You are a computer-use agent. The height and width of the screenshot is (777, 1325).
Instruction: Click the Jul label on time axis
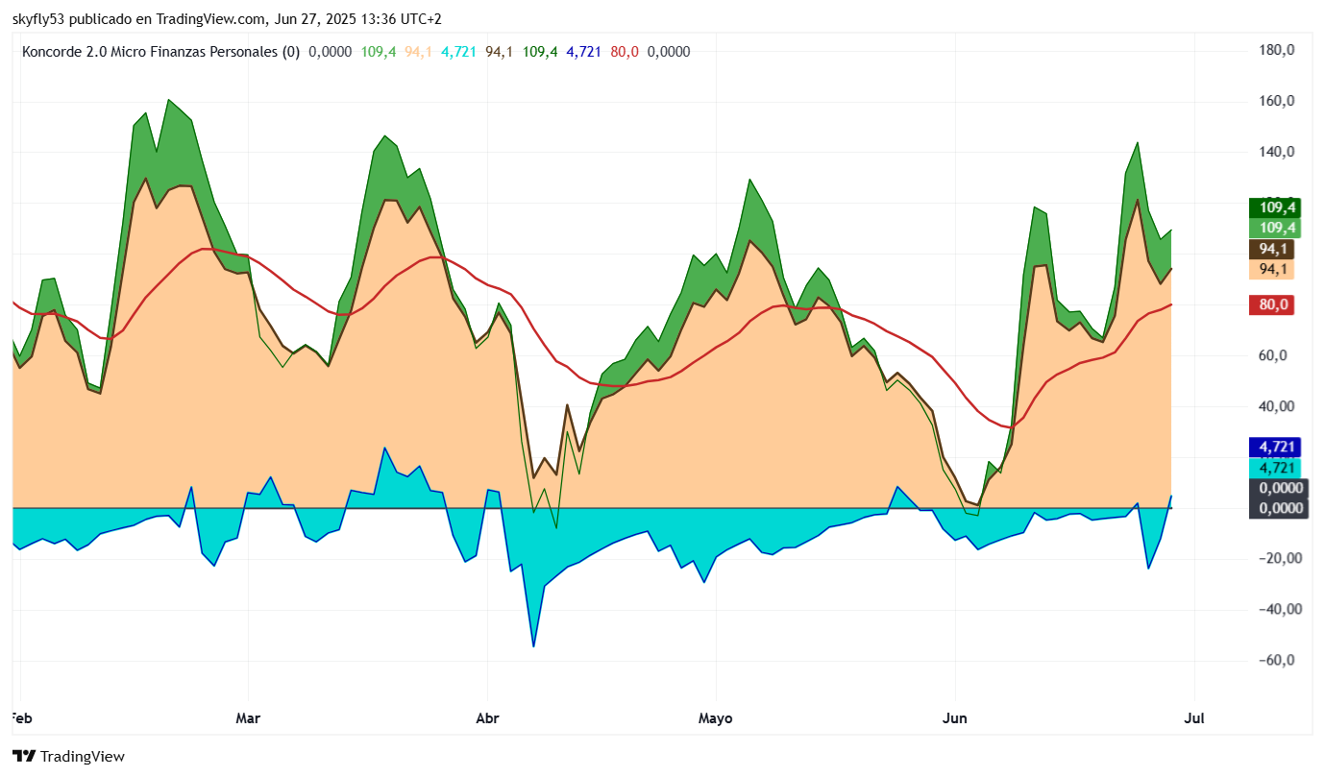pos(1194,718)
